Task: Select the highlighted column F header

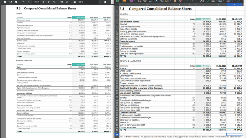Action: click(234, 5)
